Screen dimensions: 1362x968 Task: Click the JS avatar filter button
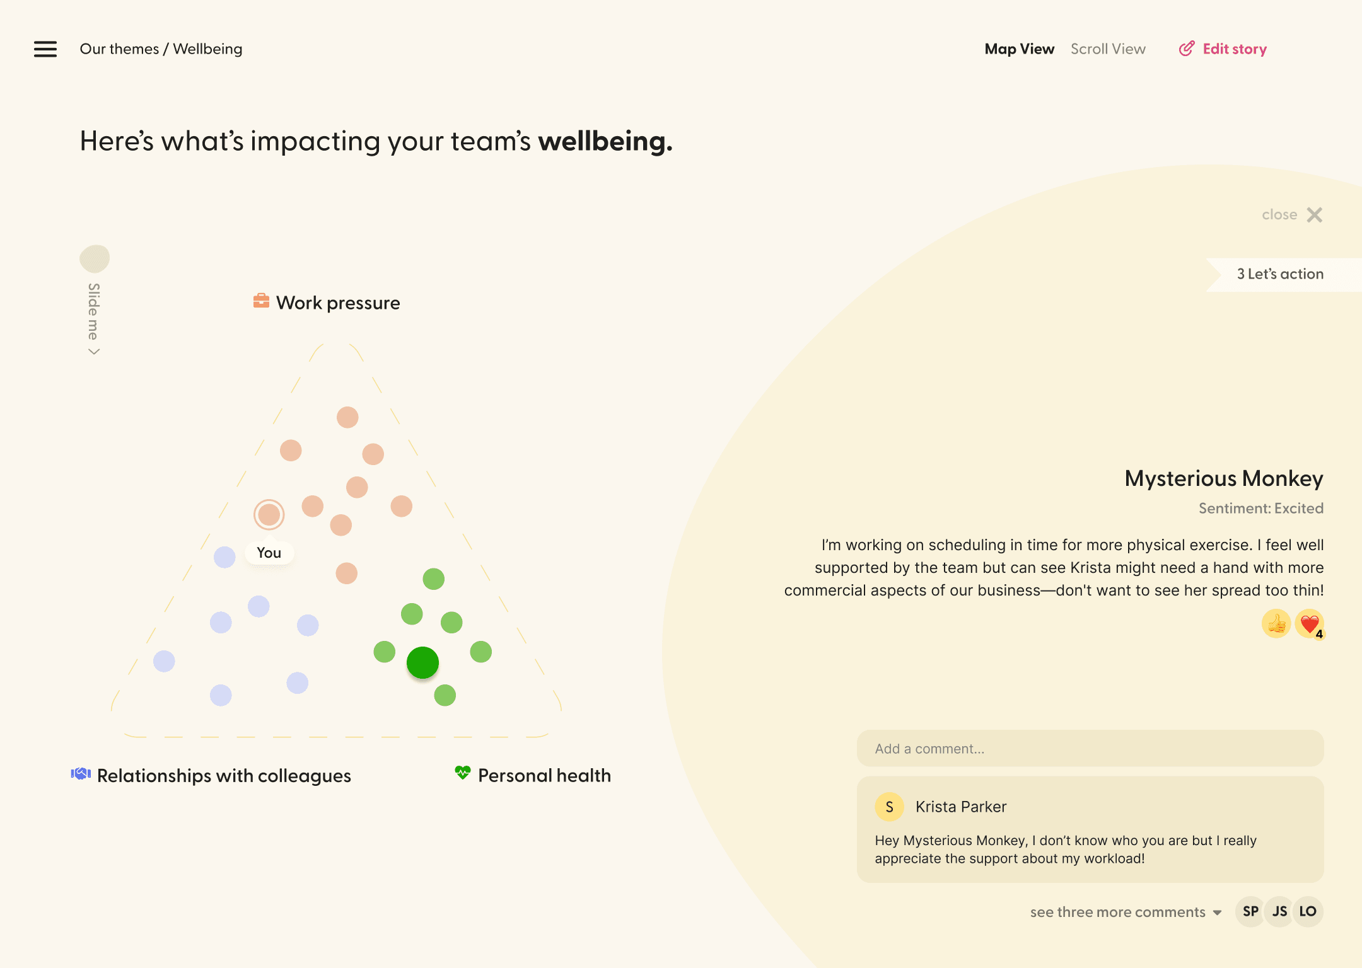(x=1278, y=911)
